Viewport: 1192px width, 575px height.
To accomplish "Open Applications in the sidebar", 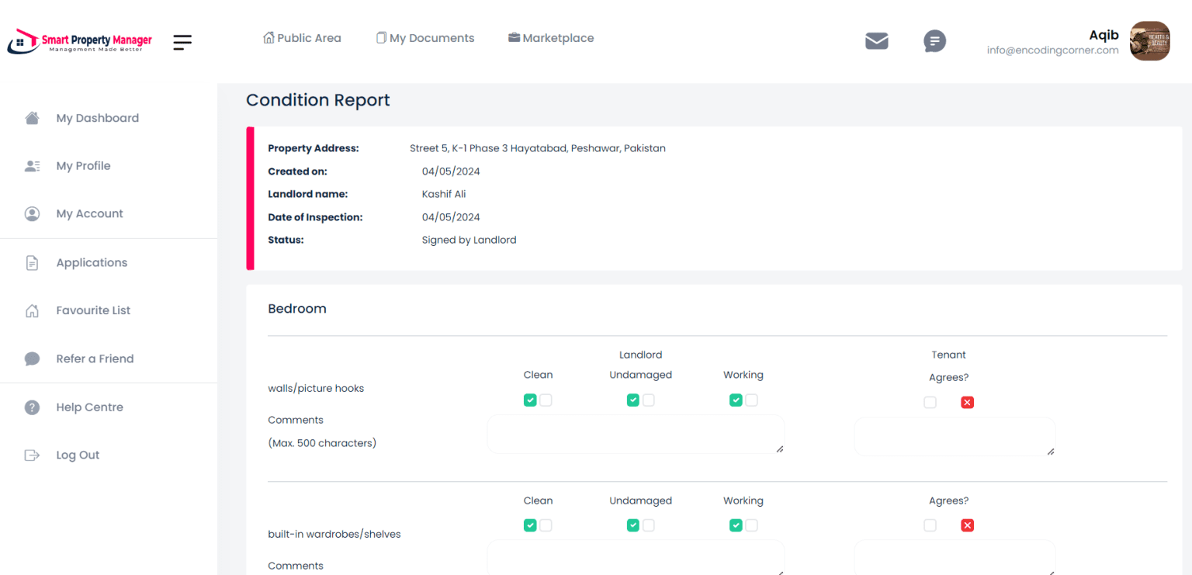I will [x=92, y=263].
